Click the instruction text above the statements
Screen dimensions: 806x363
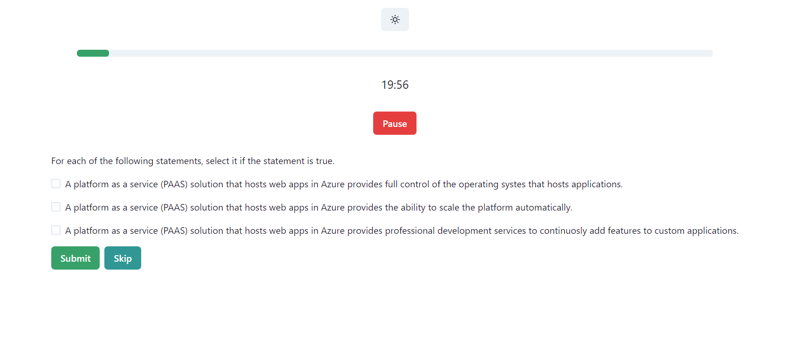192,161
